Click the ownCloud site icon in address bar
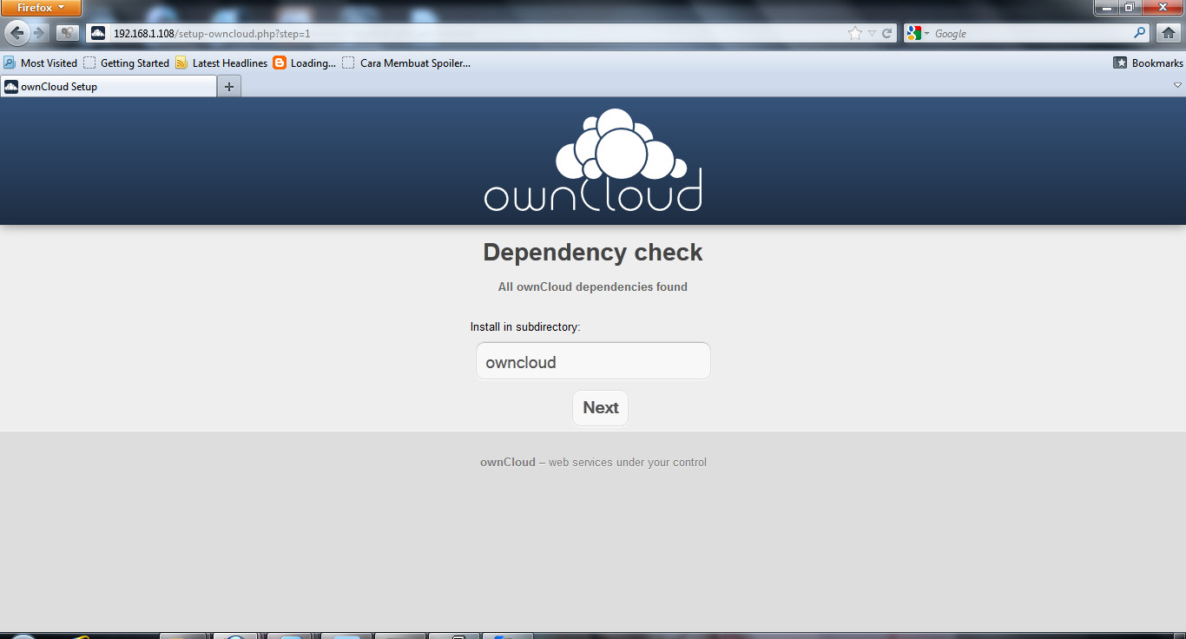The image size is (1186, 639). [98, 33]
